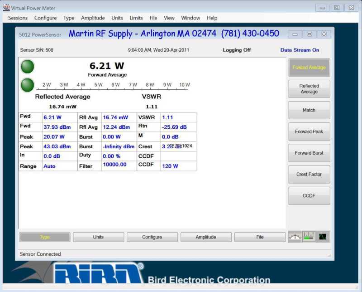This screenshot has height=292, width=362.
Task: Maximize the 5012 PowerSensor inner window
Action: pos(310,34)
